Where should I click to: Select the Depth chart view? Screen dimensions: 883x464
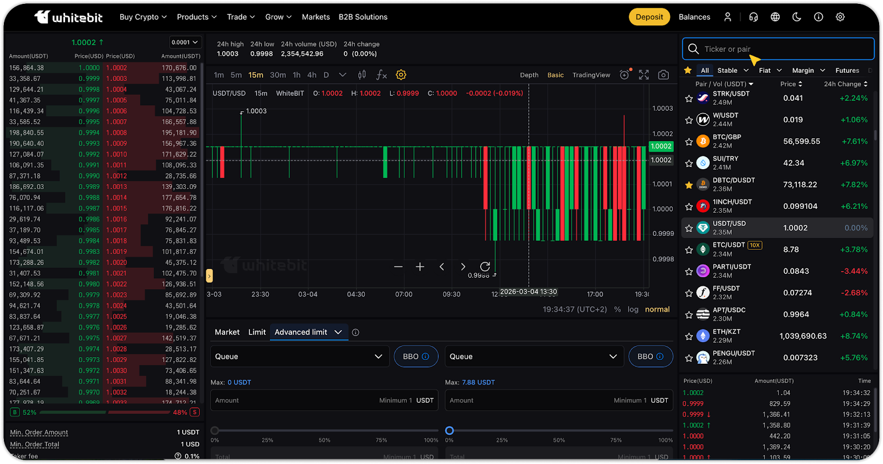click(529, 75)
